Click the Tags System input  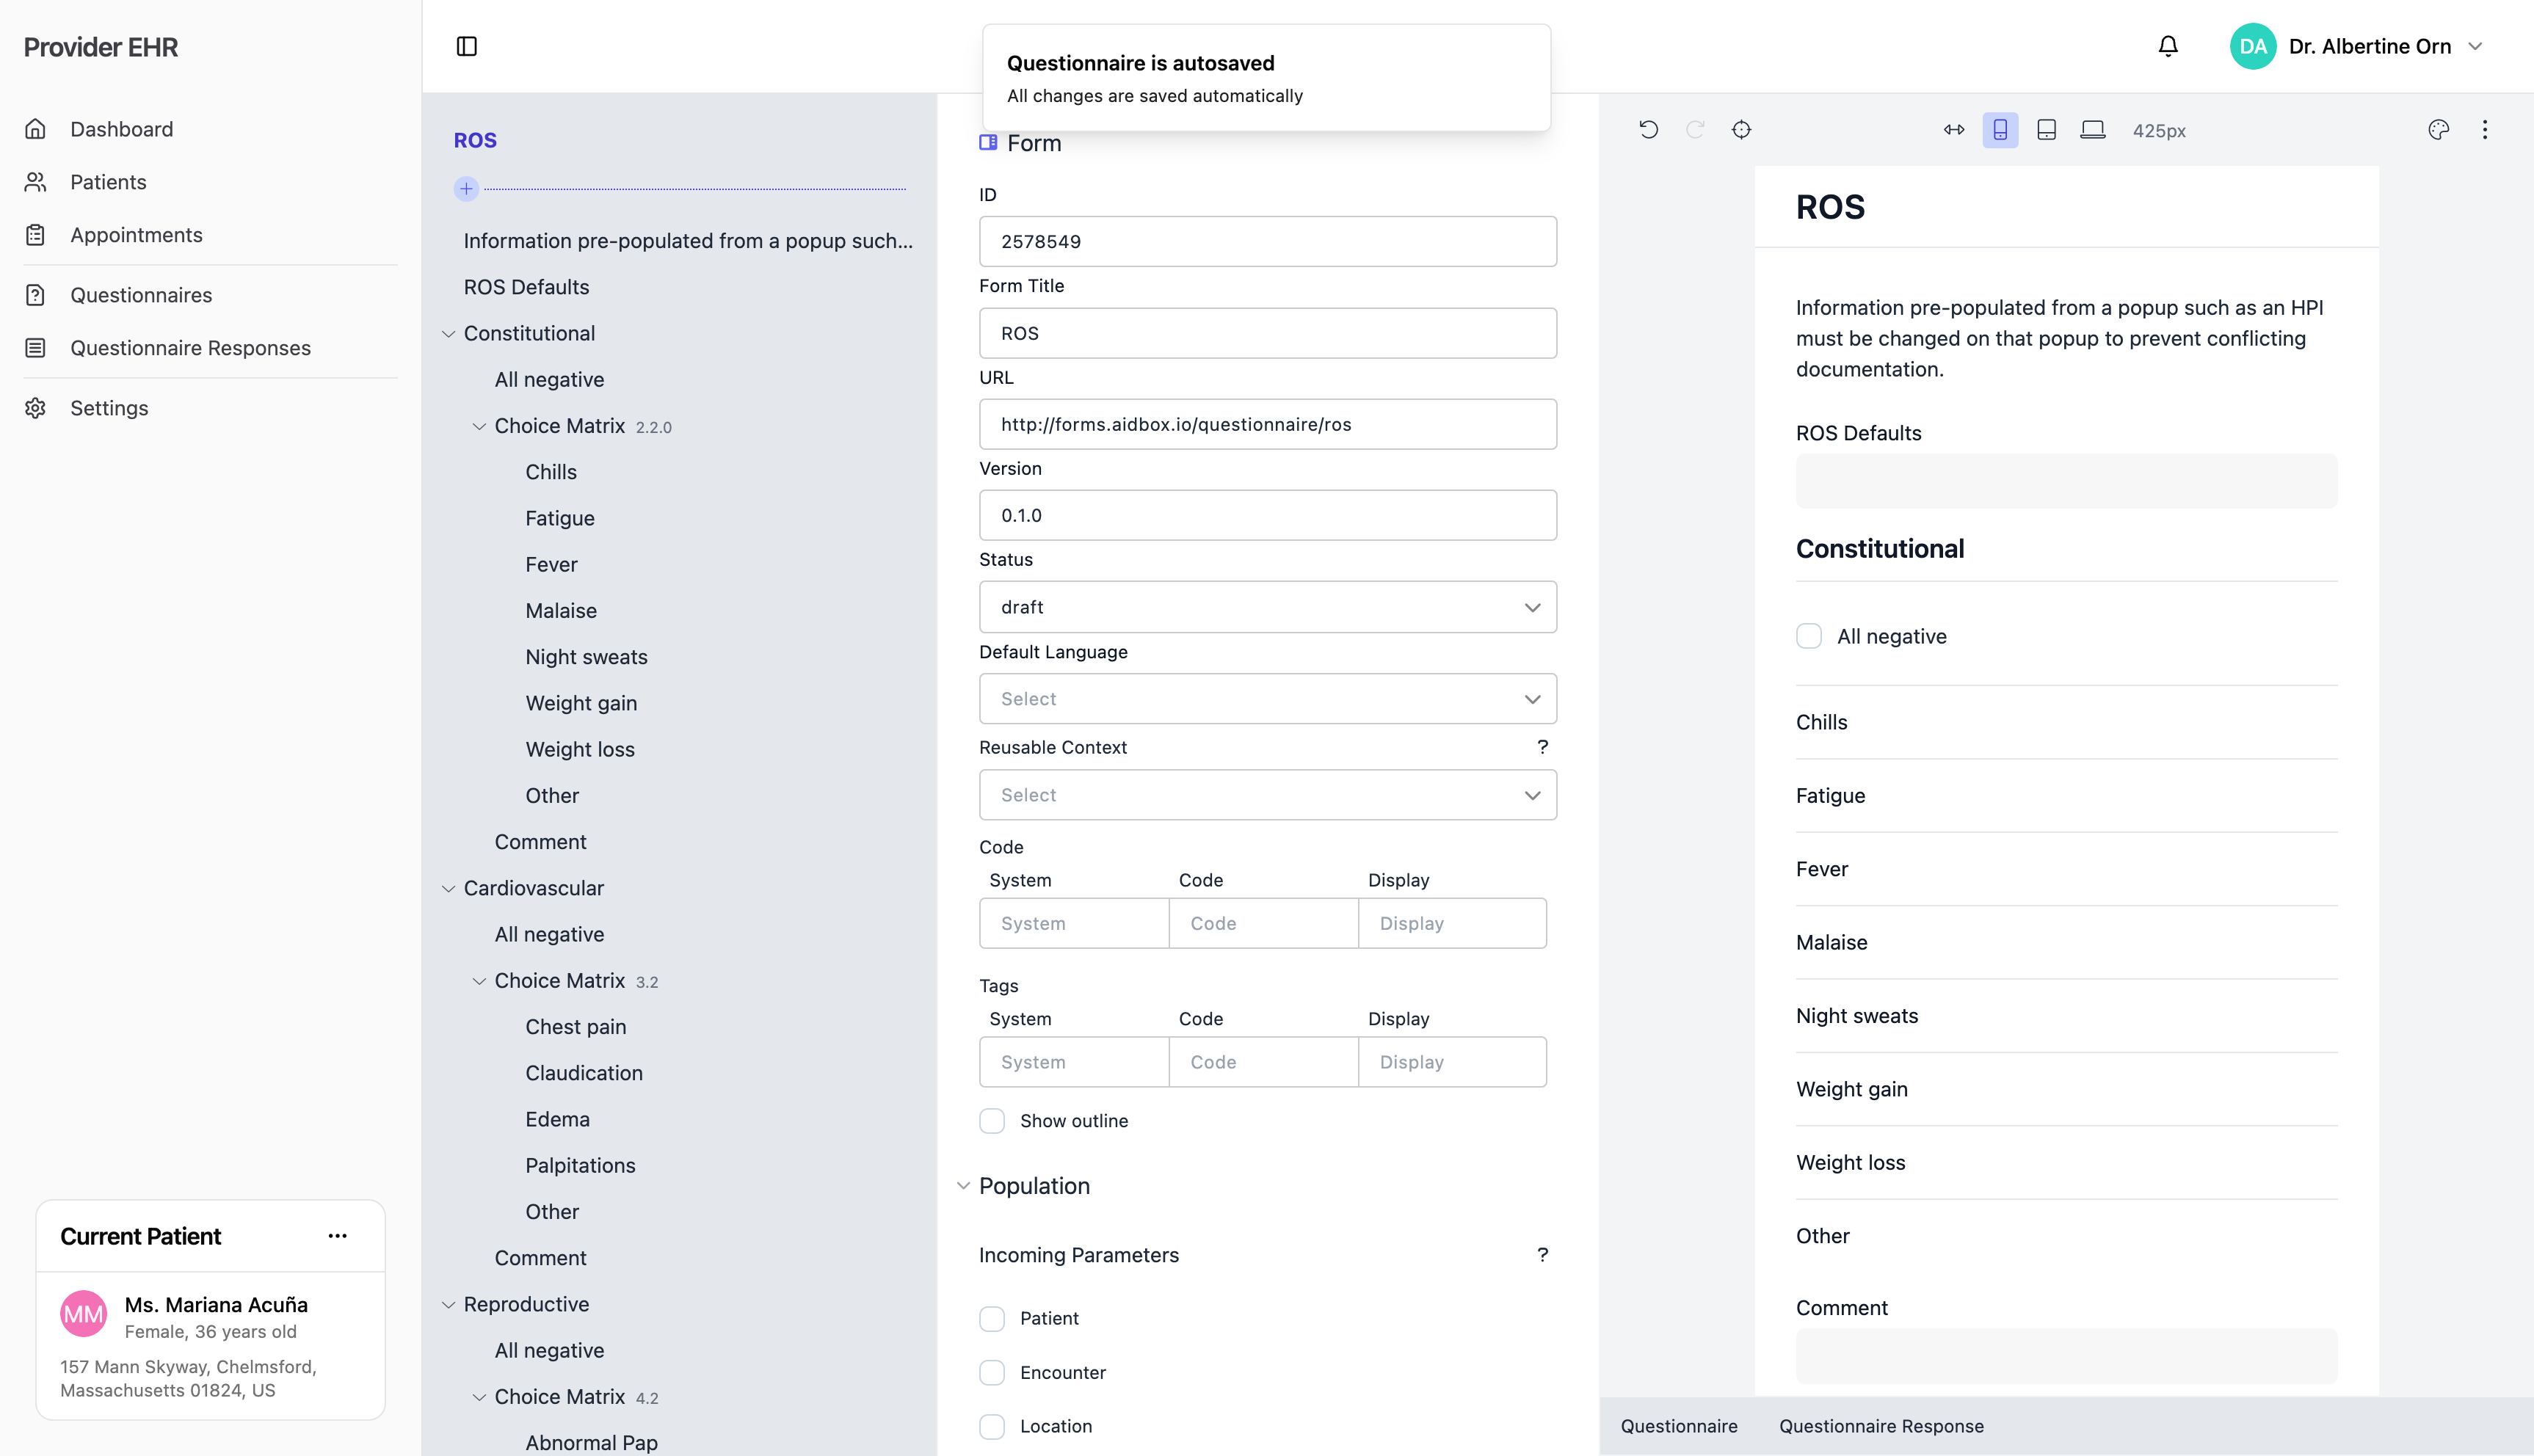1074,1062
